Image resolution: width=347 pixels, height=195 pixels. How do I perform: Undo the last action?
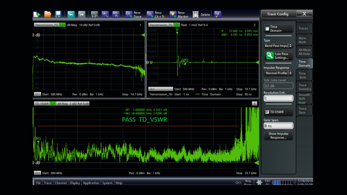pos(71,15)
